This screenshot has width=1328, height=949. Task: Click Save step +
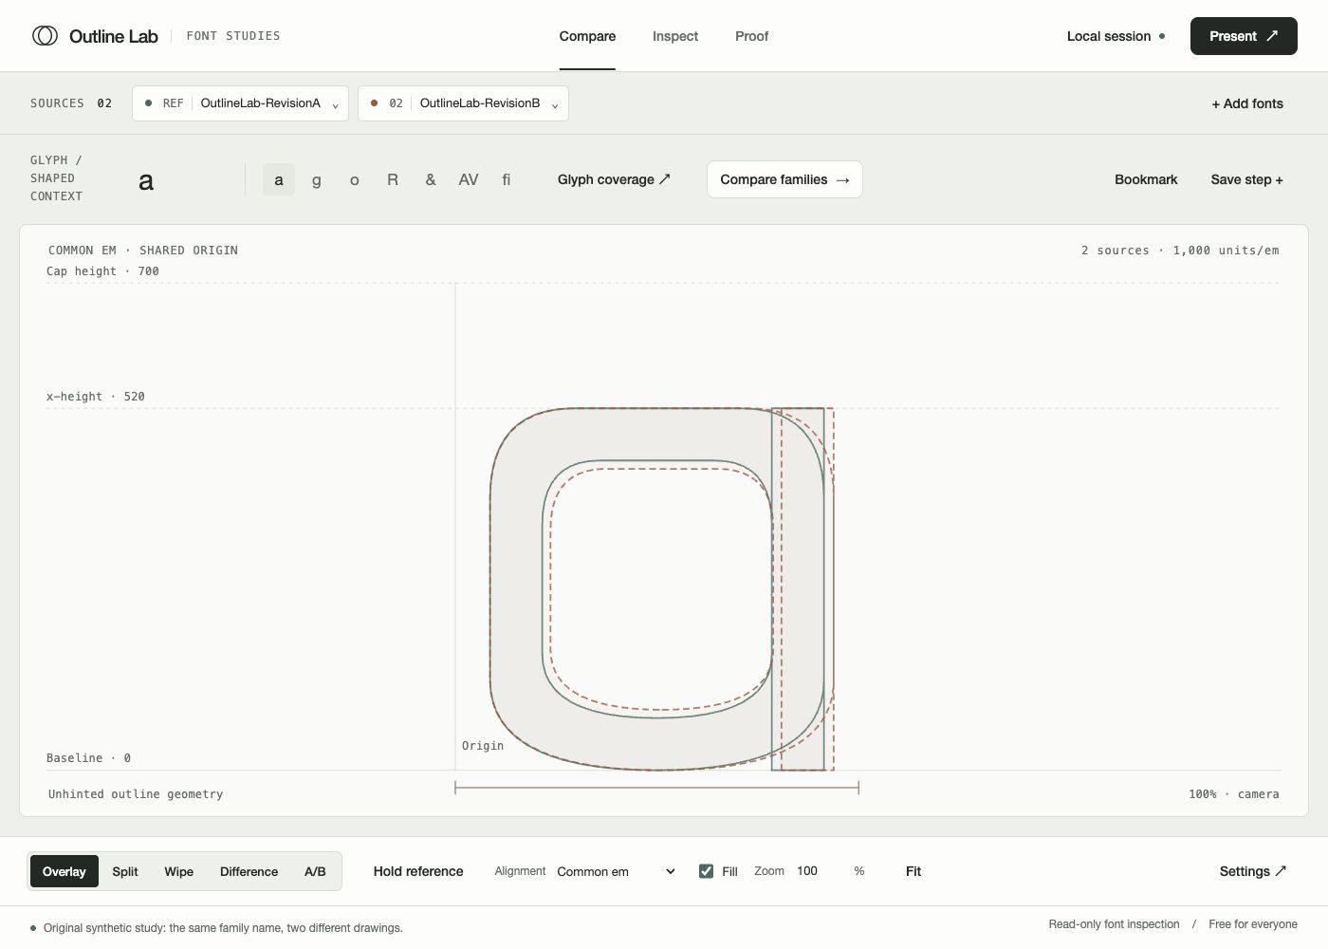(x=1246, y=179)
